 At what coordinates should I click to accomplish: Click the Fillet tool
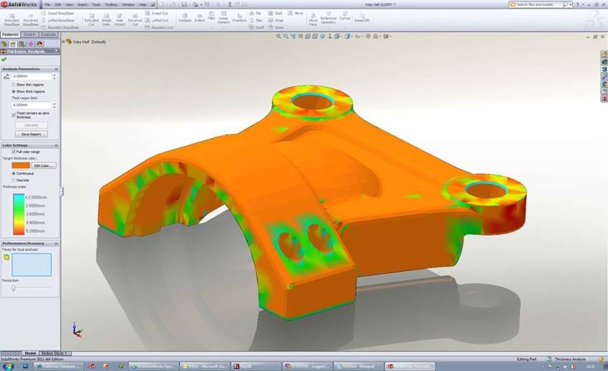(x=212, y=16)
